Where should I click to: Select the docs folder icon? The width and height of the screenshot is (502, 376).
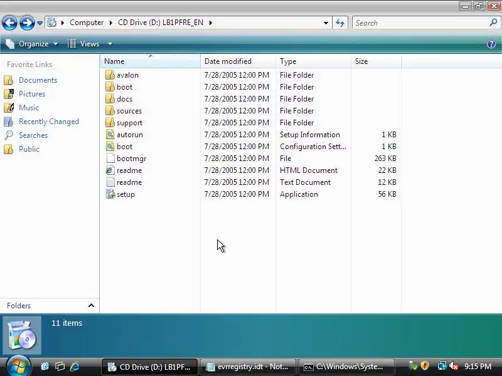click(110, 99)
